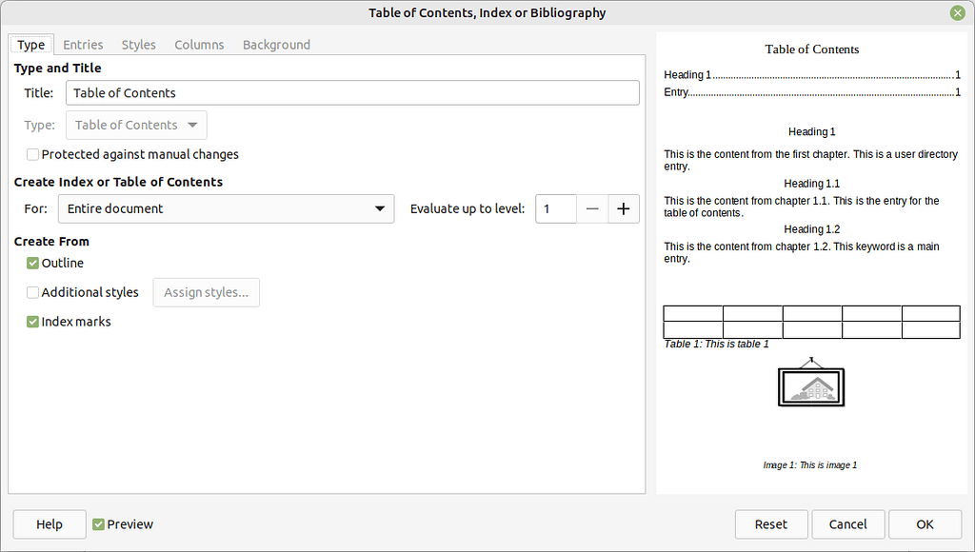Increase the evaluate level with the plus button
This screenshot has height=552, width=975.
tap(624, 208)
